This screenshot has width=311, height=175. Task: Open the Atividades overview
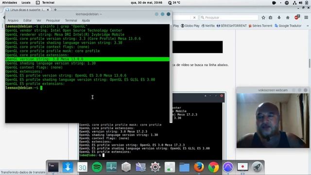coord(10,2)
